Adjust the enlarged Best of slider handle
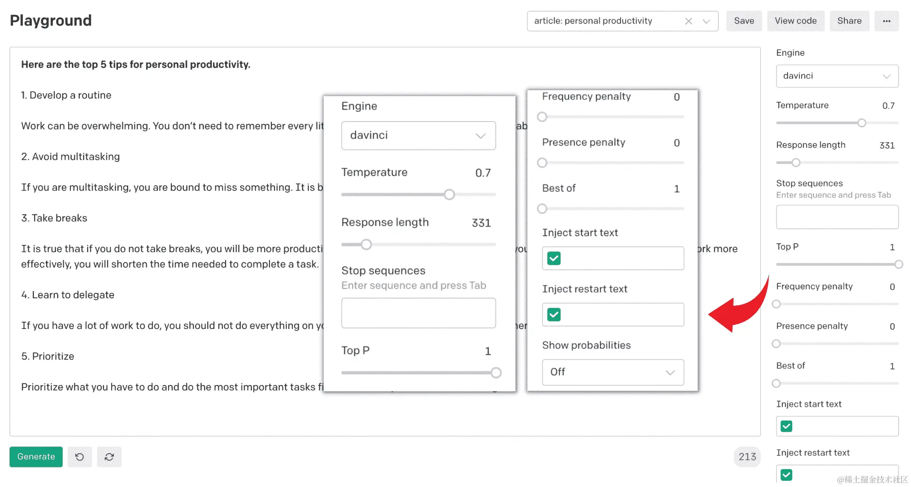The height and width of the screenshot is (487, 911). [x=542, y=209]
